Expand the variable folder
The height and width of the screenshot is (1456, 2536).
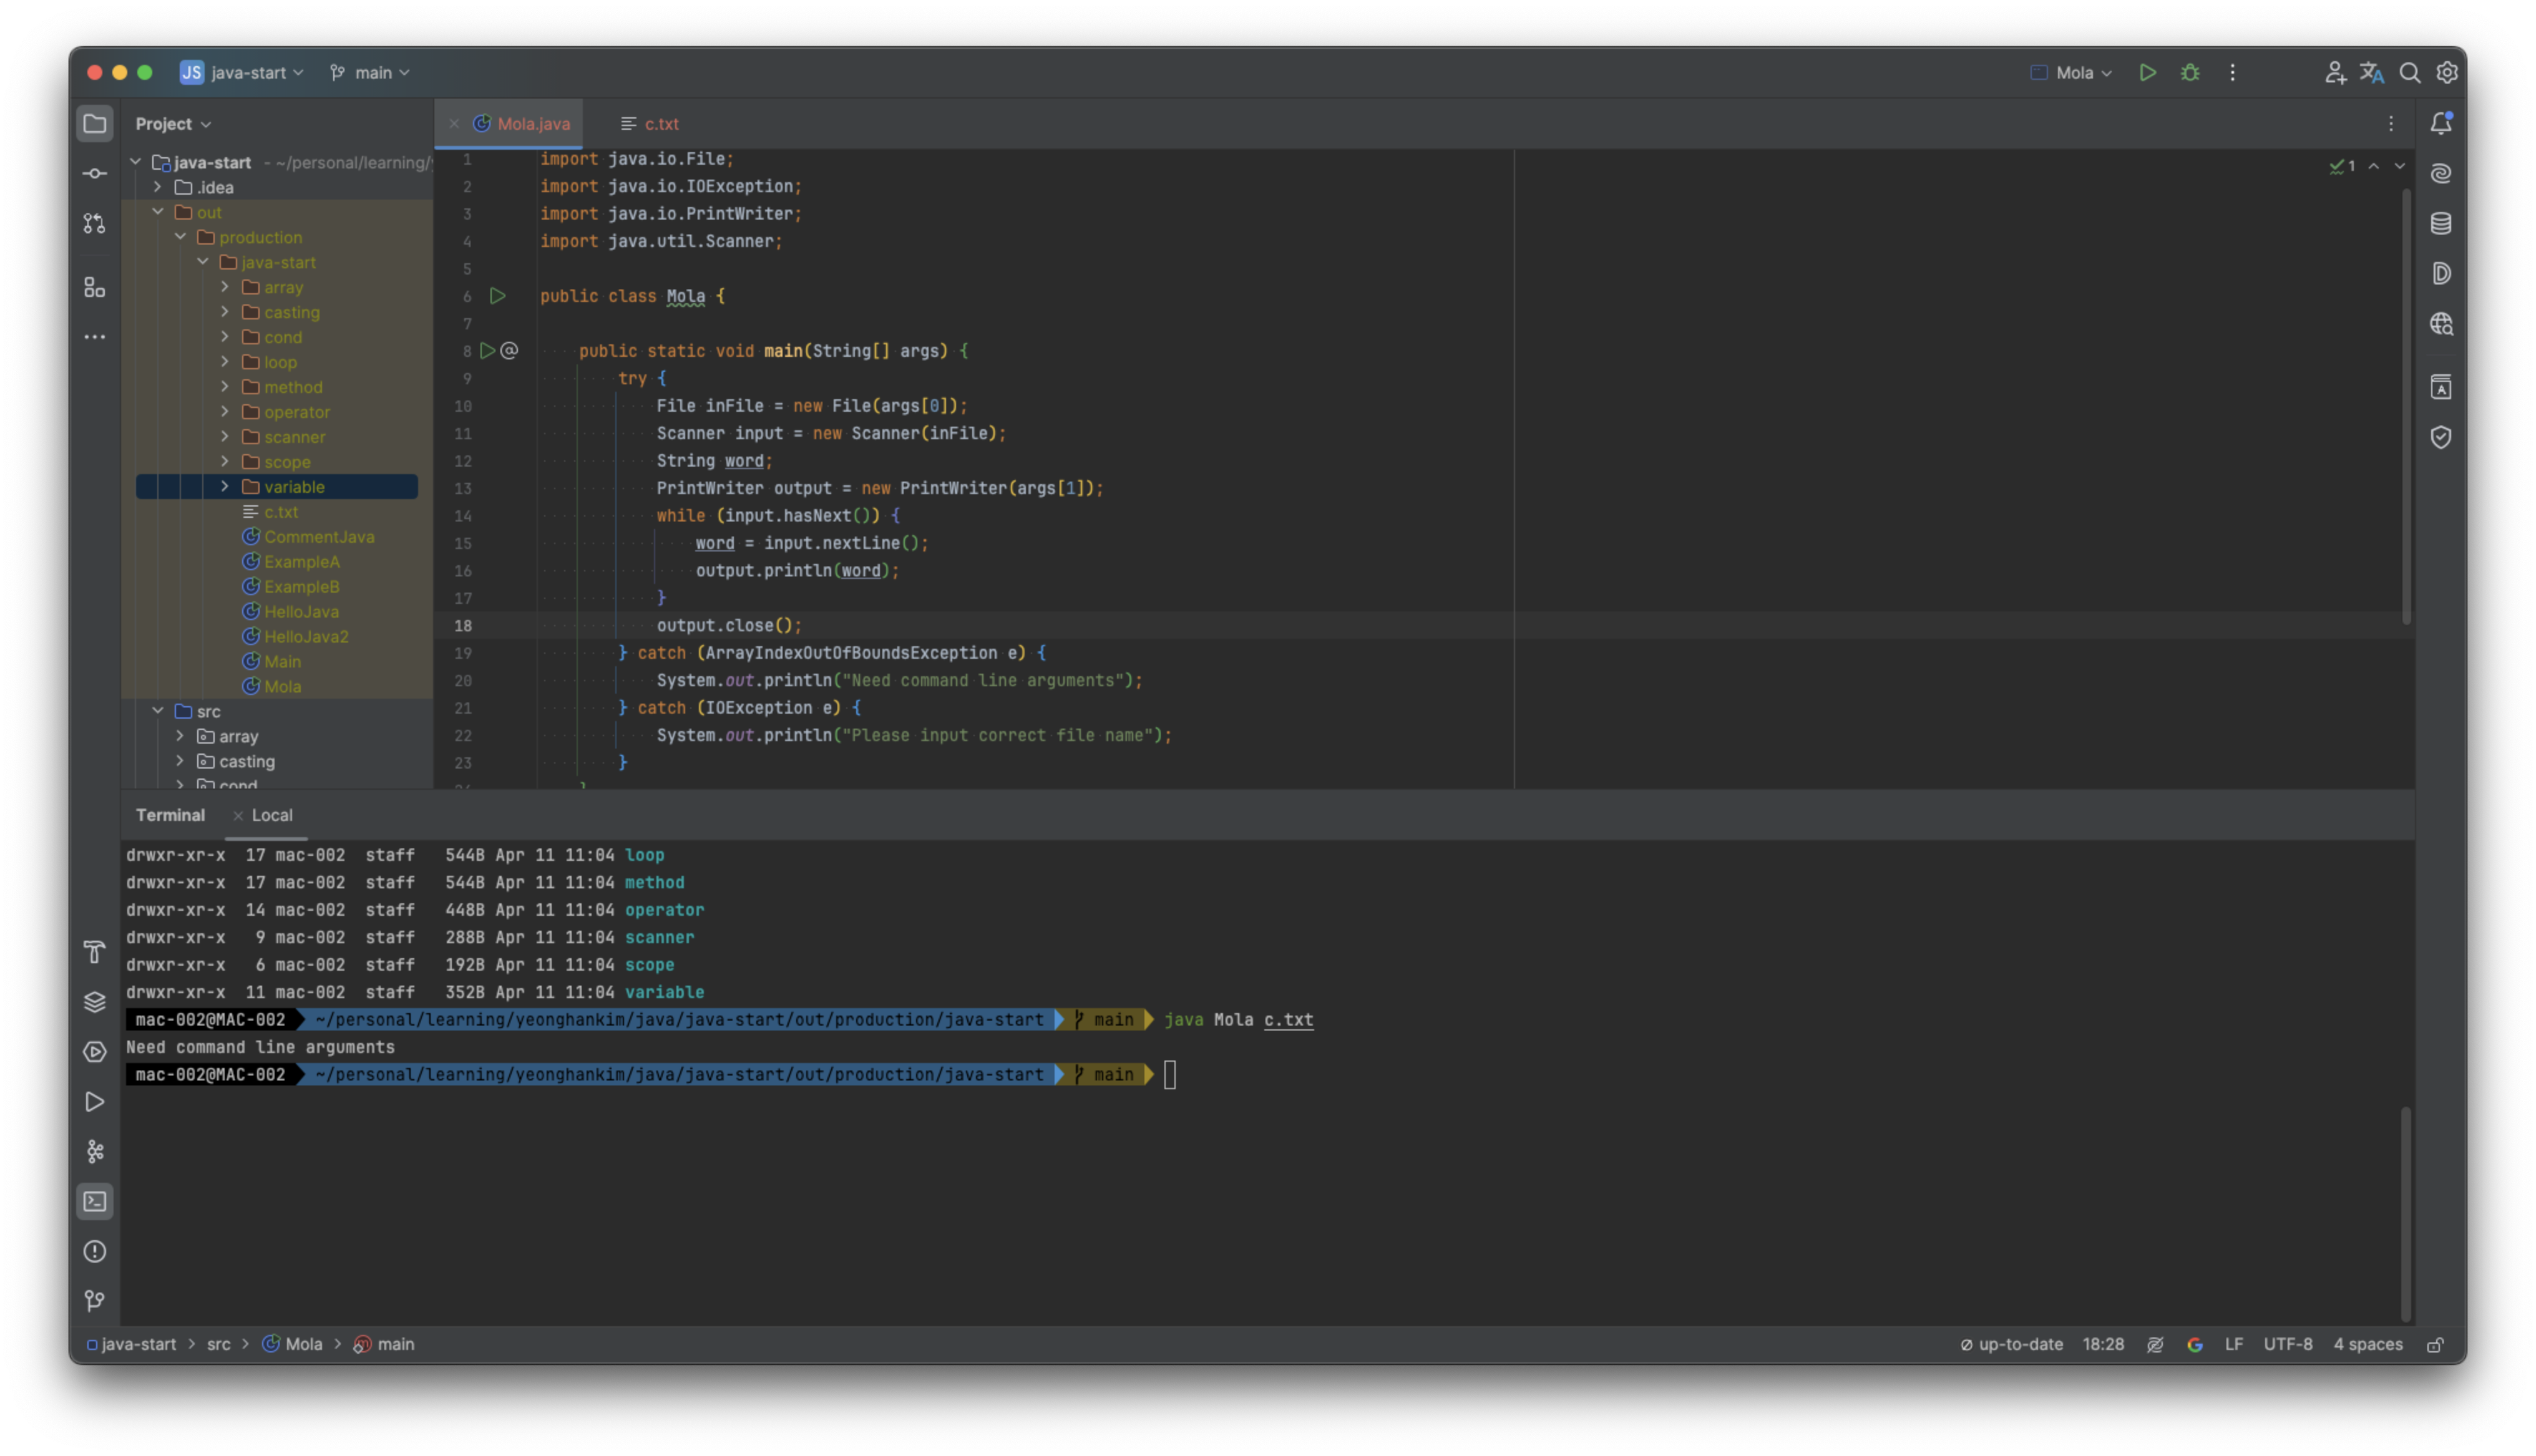click(225, 487)
